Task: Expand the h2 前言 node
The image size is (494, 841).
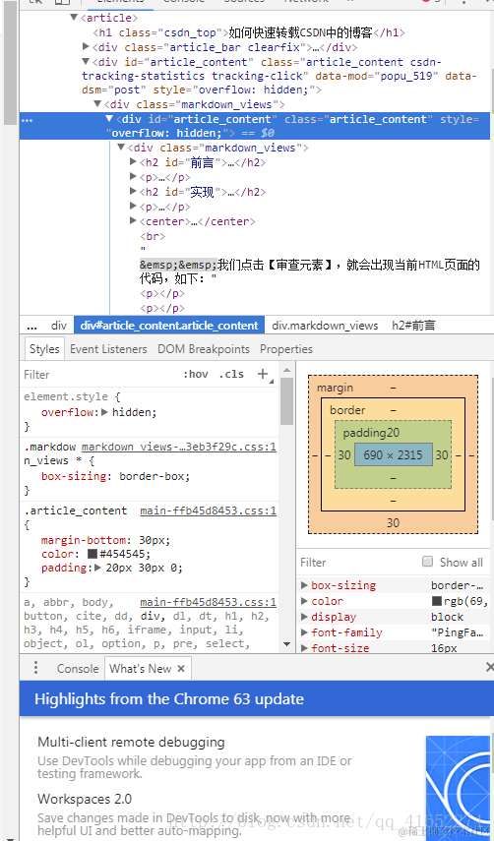Action: coord(134,161)
